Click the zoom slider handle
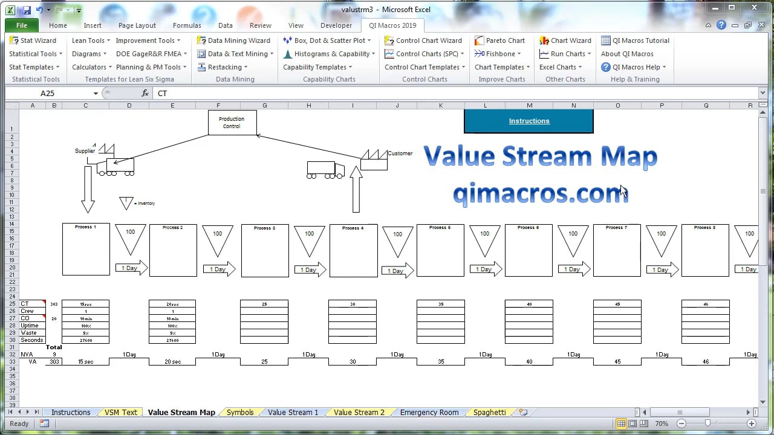 [x=707, y=424]
